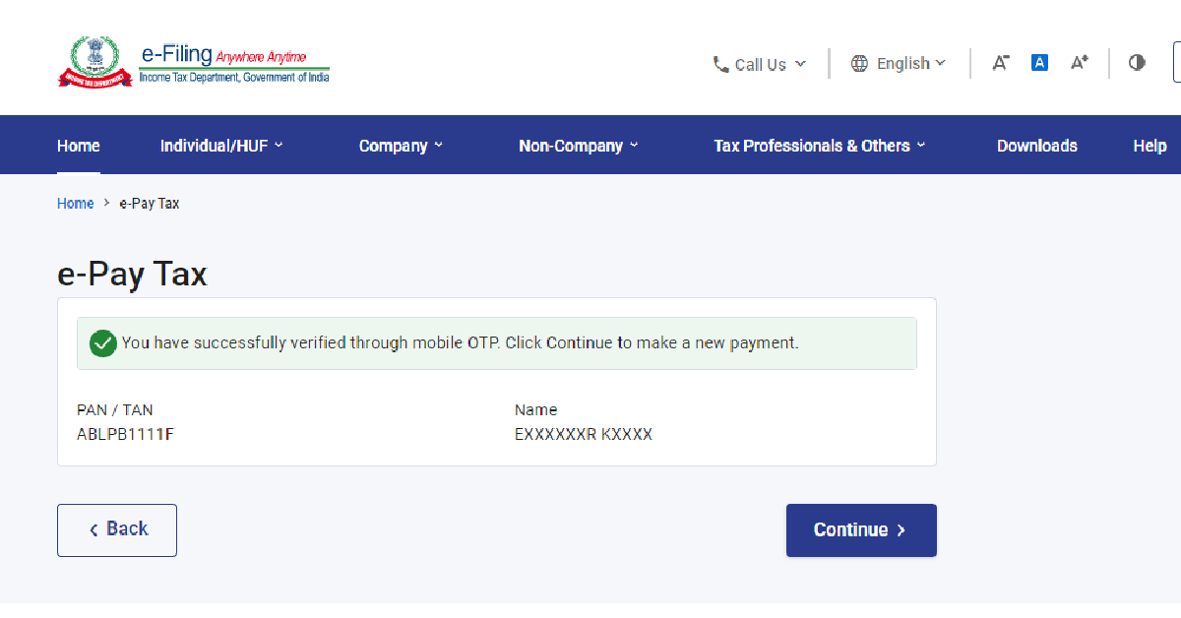Click Continue to make a payment
The width and height of the screenshot is (1181, 618).
(x=860, y=530)
